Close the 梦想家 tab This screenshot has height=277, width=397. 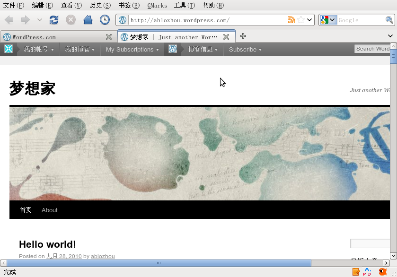(x=226, y=37)
